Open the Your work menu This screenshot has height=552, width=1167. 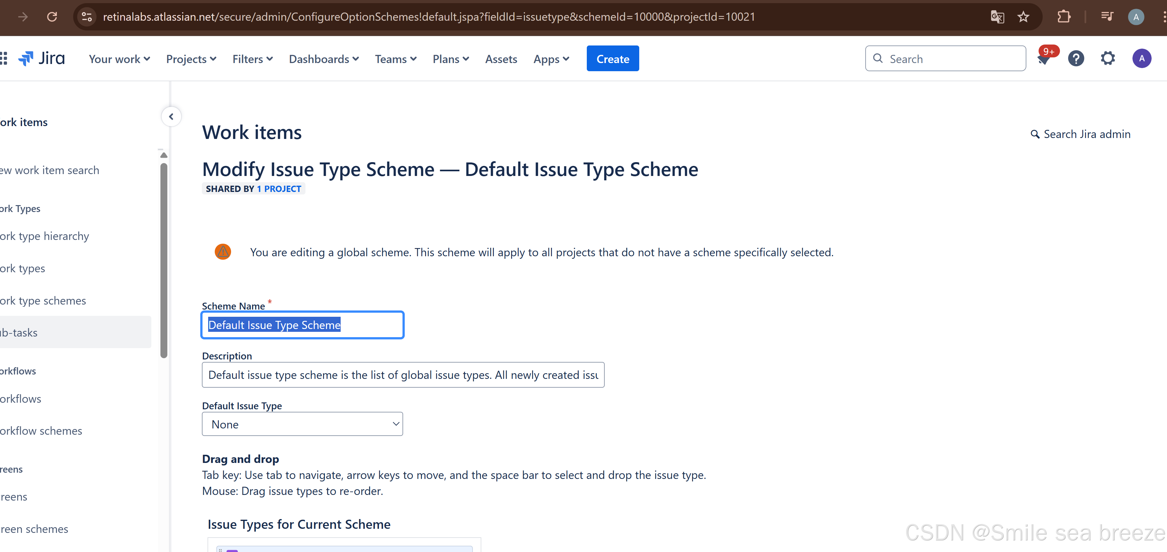point(119,59)
